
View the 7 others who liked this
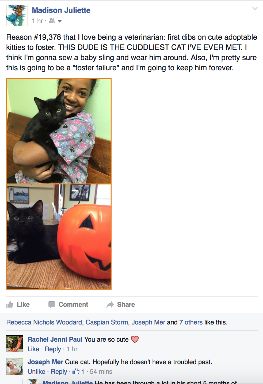191,322
